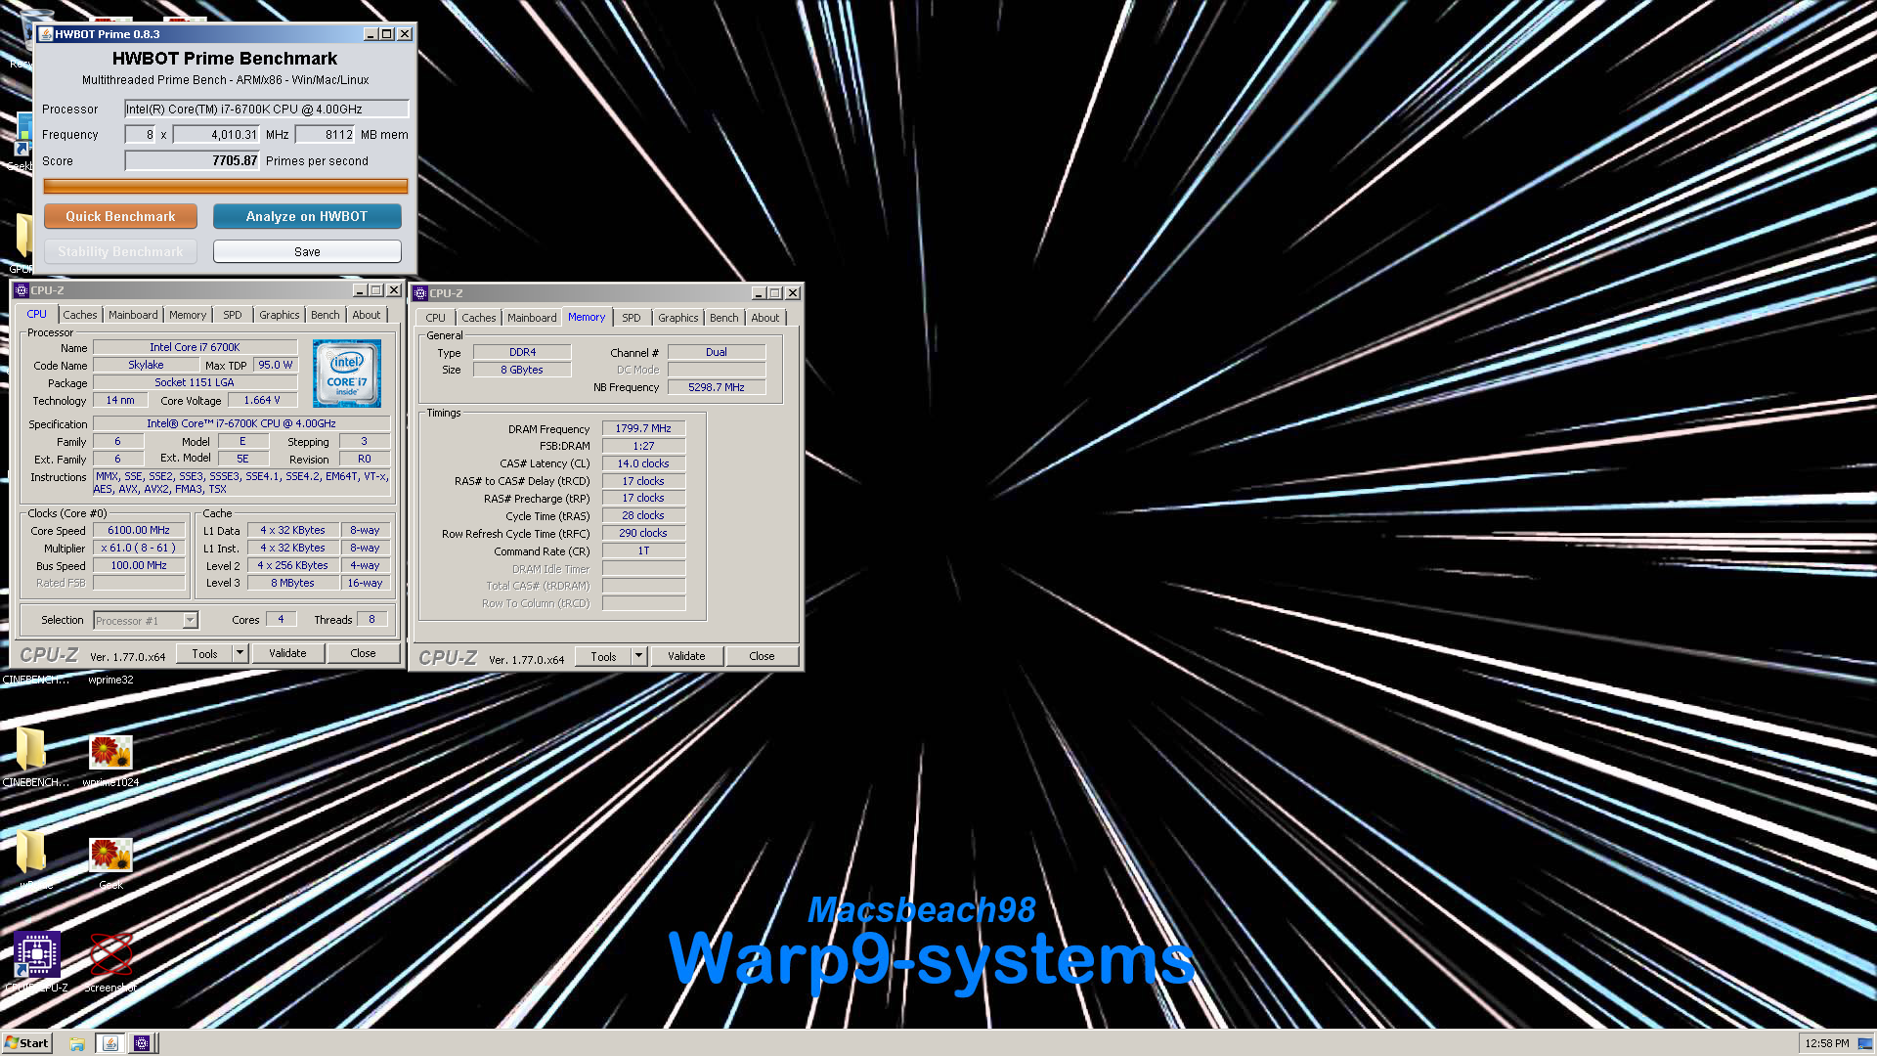The height and width of the screenshot is (1056, 1877).
Task: Click Analyze on HWBOT button
Action: [307, 216]
